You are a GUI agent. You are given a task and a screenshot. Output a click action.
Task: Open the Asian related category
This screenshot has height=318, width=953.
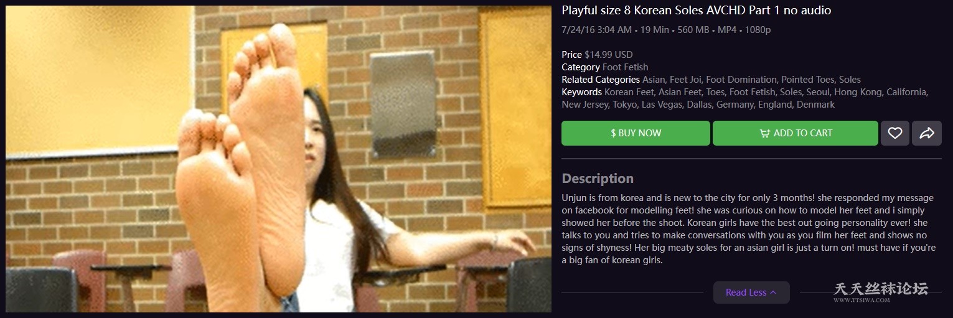pyautogui.click(x=653, y=80)
